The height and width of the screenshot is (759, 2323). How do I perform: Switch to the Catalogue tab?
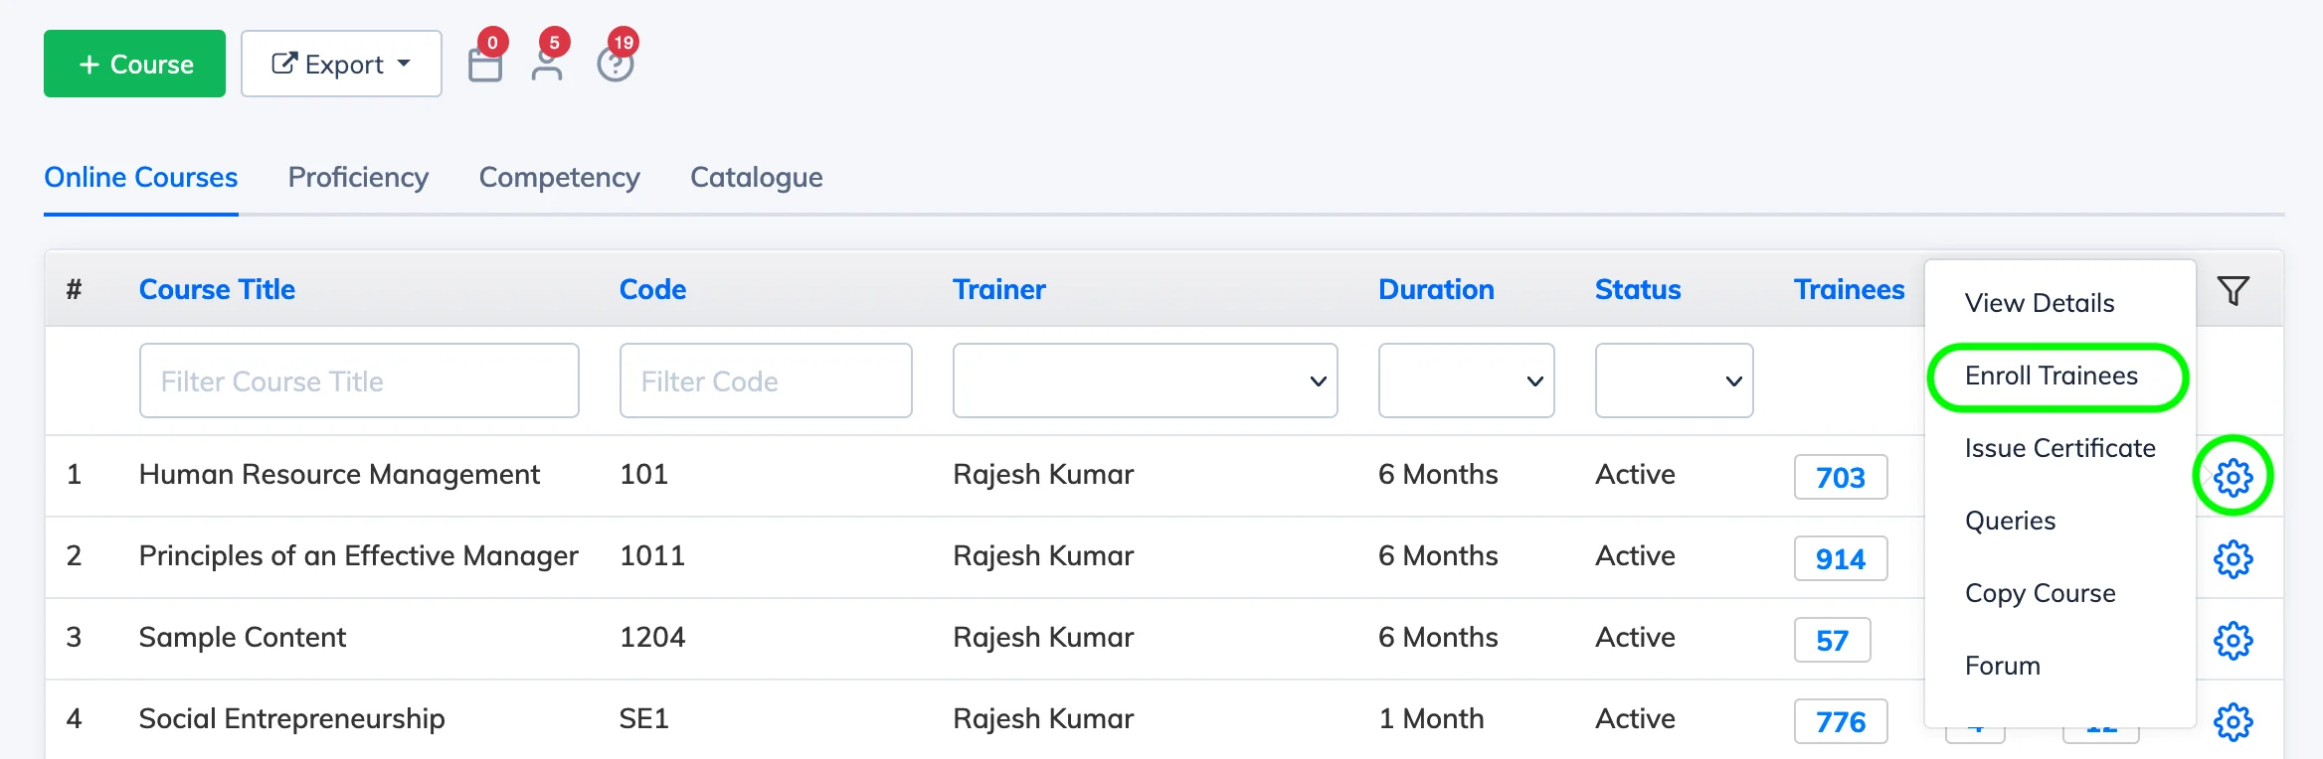pos(757,177)
